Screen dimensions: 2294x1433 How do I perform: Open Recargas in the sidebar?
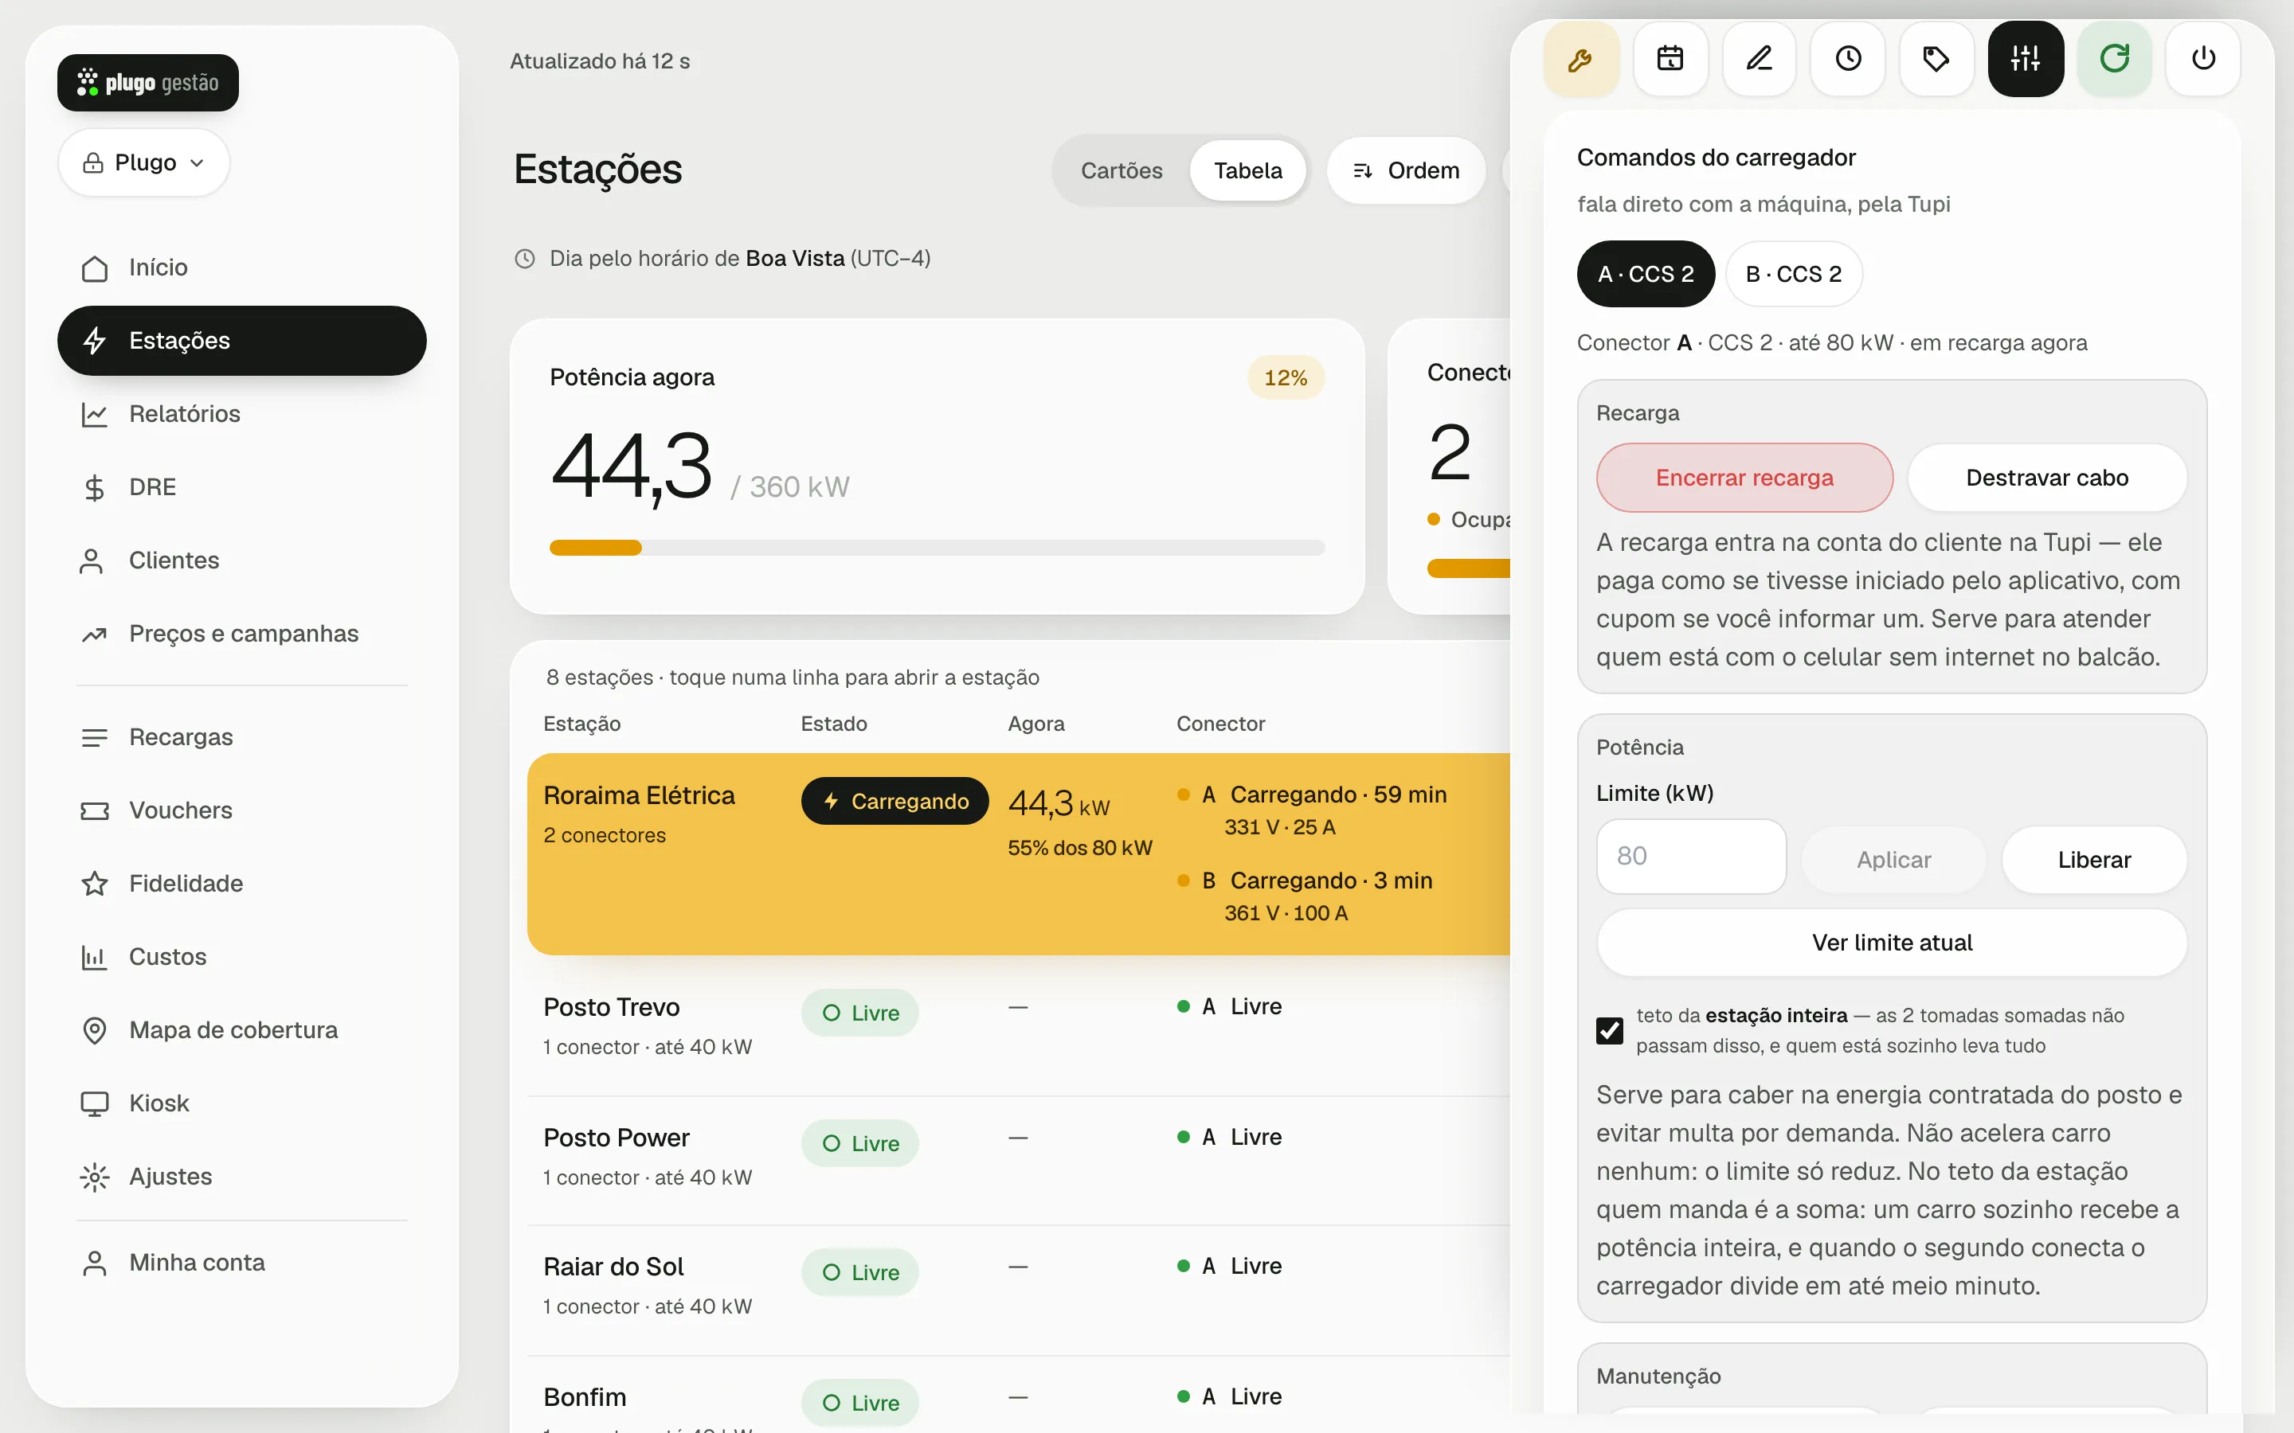coord(241,737)
